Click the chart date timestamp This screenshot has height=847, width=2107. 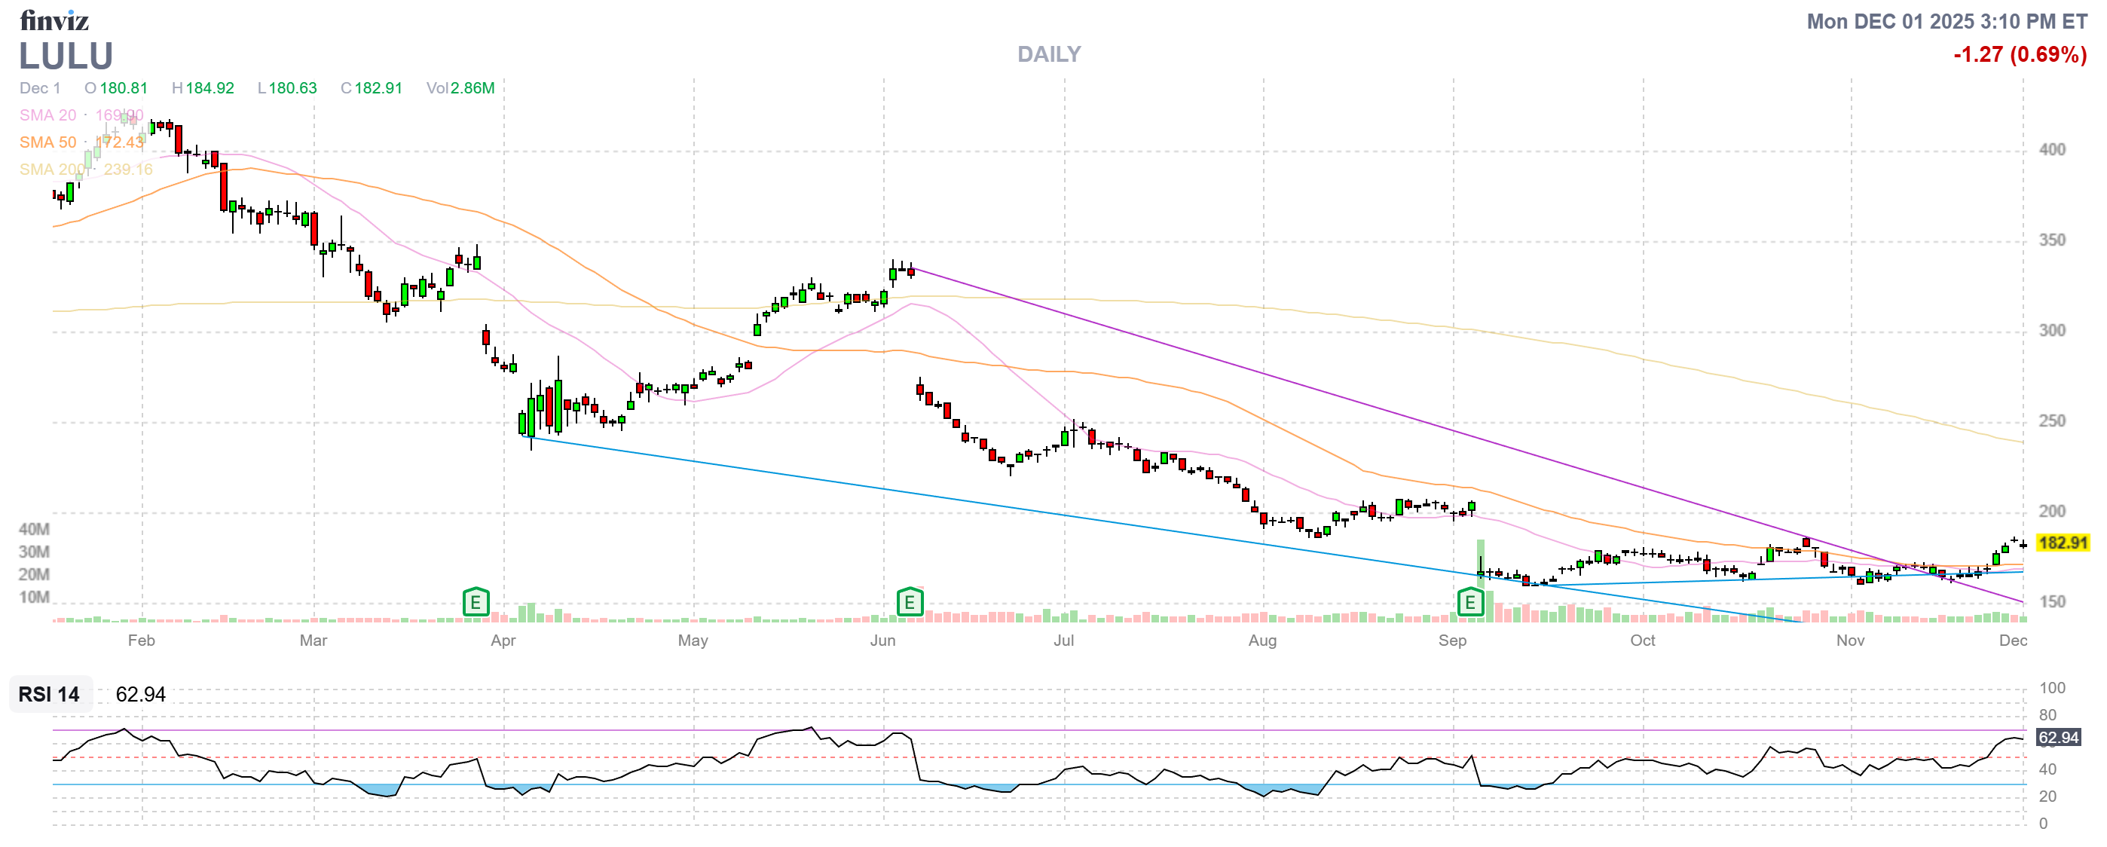[1946, 21]
